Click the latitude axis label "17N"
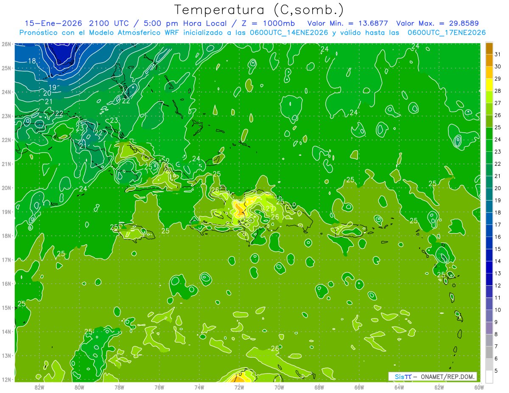The image size is (509, 393). click(6, 259)
